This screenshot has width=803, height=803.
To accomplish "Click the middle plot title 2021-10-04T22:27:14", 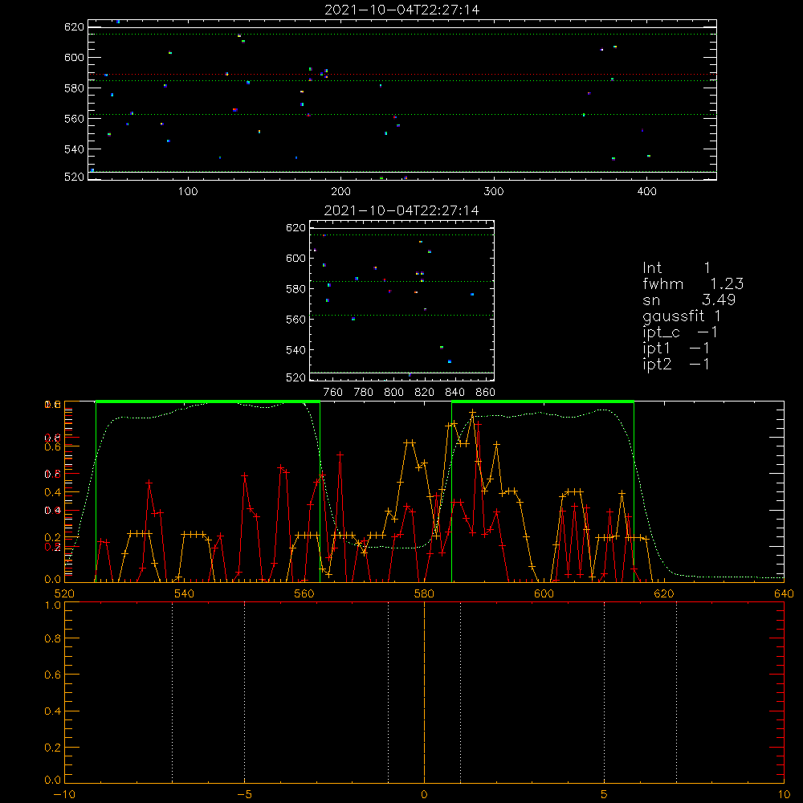I will 401,210.
